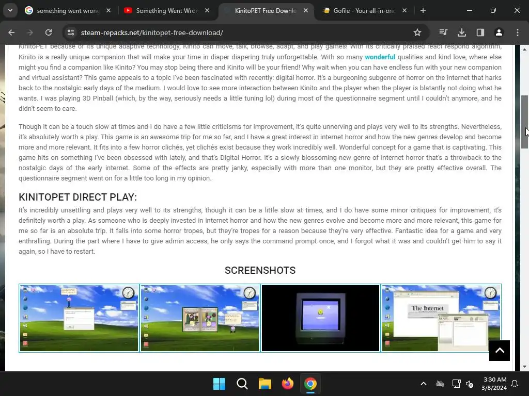
Task: Click the scroll-to-top arrow button
Action: point(500,351)
